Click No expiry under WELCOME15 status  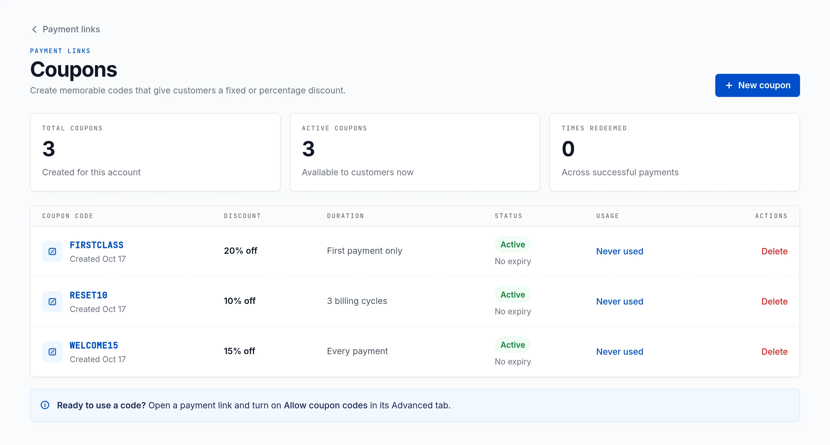tap(513, 361)
